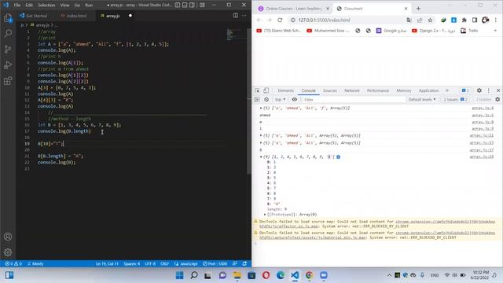Viewport: 503px width, 283px height.
Task: Customize and control DevTools menu
Action: pos(489,90)
